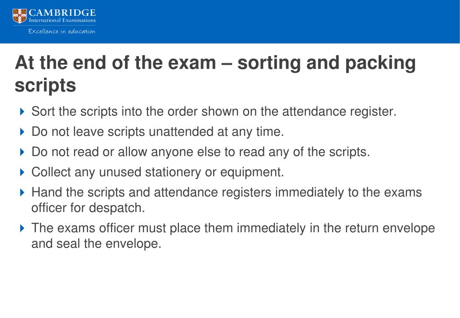Select the arrow bullet before "Hand the scripts"
Viewport: 460px width, 318px height.
[x=22, y=193]
